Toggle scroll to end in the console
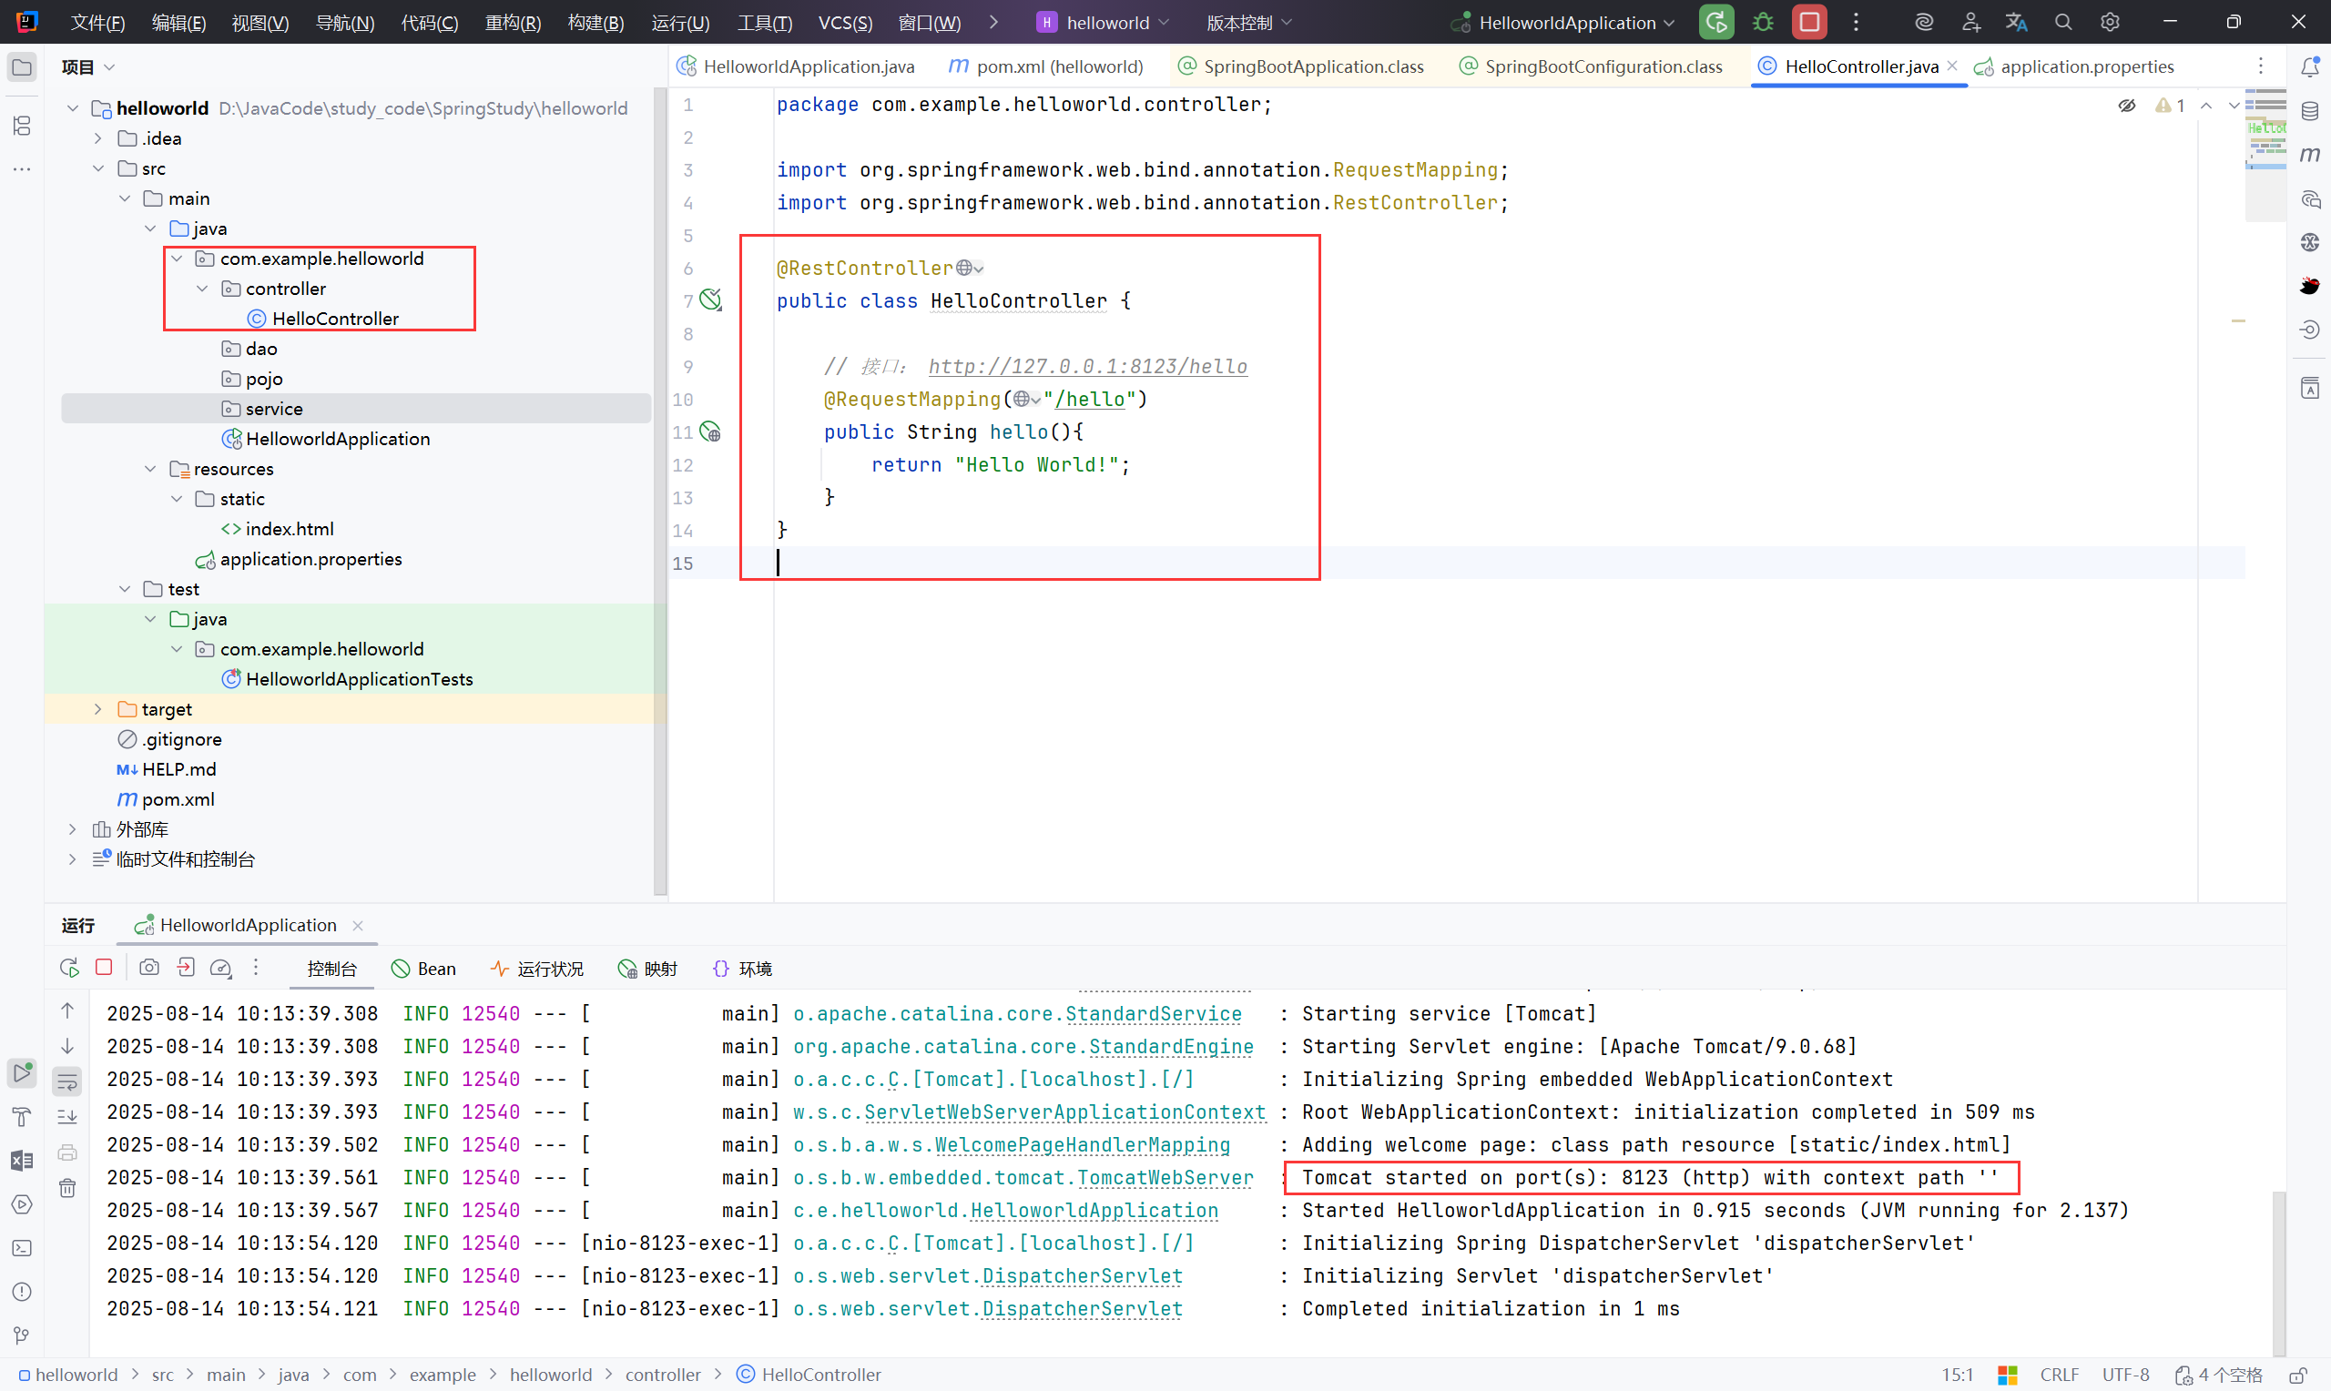 pyautogui.click(x=67, y=1116)
